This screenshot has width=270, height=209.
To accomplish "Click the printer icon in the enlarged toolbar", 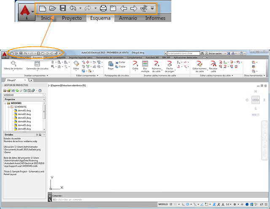I will pyautogui.click(x=103, y=8).
